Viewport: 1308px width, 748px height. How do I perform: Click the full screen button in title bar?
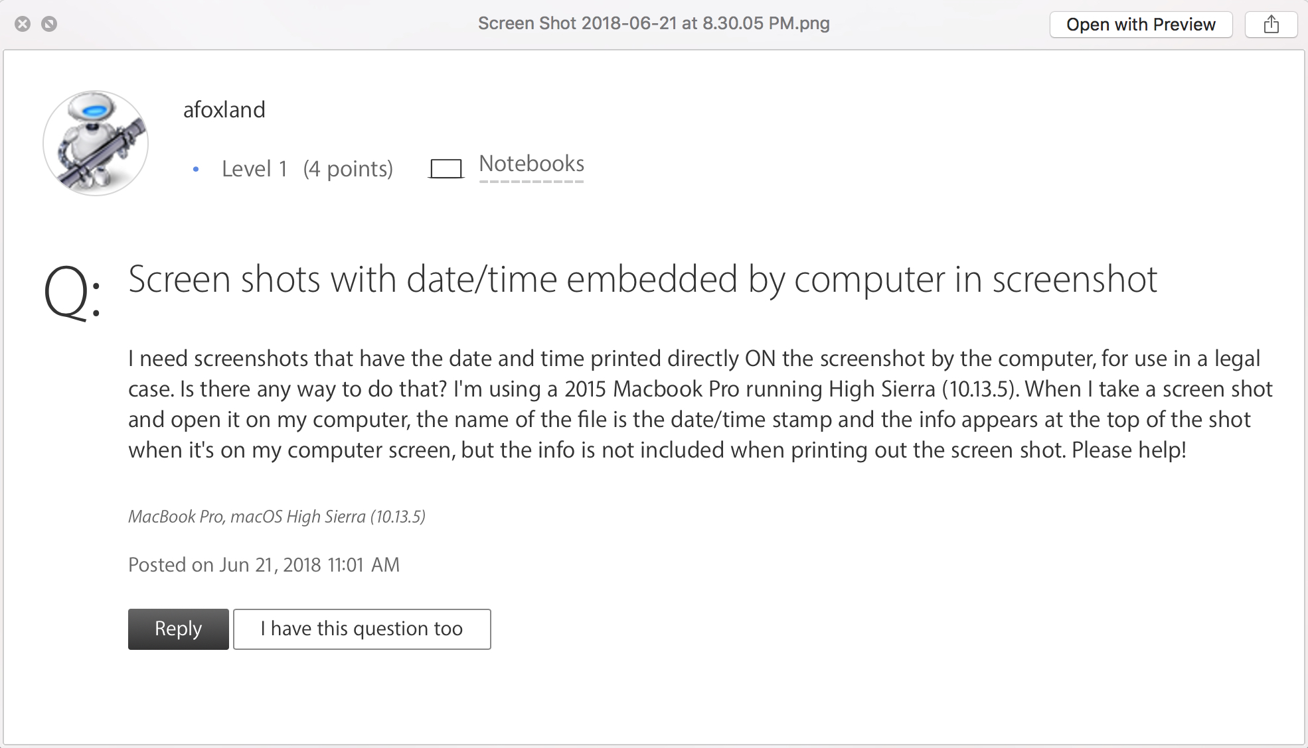click(x=49, y=24)
